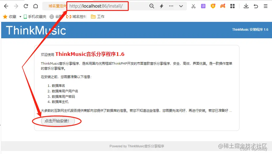
Task: Click the undo/restore closed tab icon
Action: point(256,6)
